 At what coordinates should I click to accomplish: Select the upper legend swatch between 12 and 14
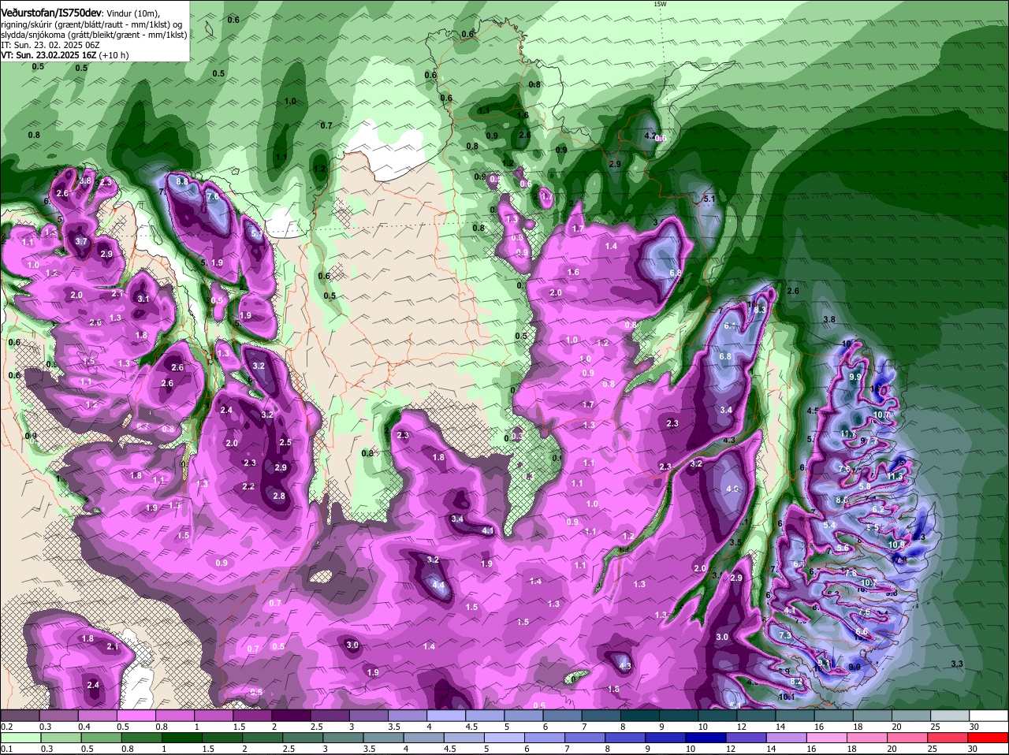(x=758, y=715)
